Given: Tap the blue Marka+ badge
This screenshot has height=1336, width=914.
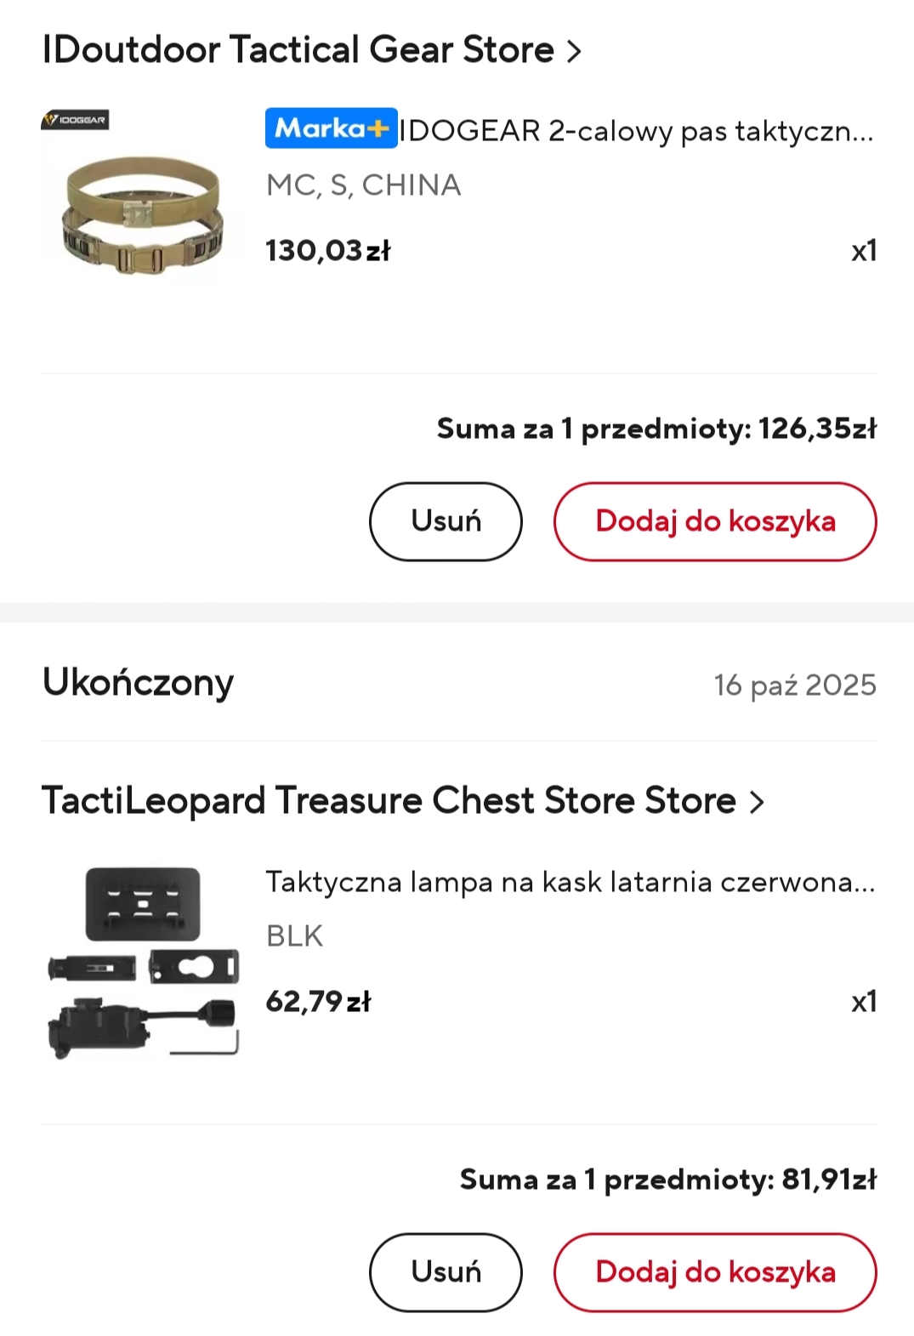Looking at the screenshot, I should [x=331, y=128].
